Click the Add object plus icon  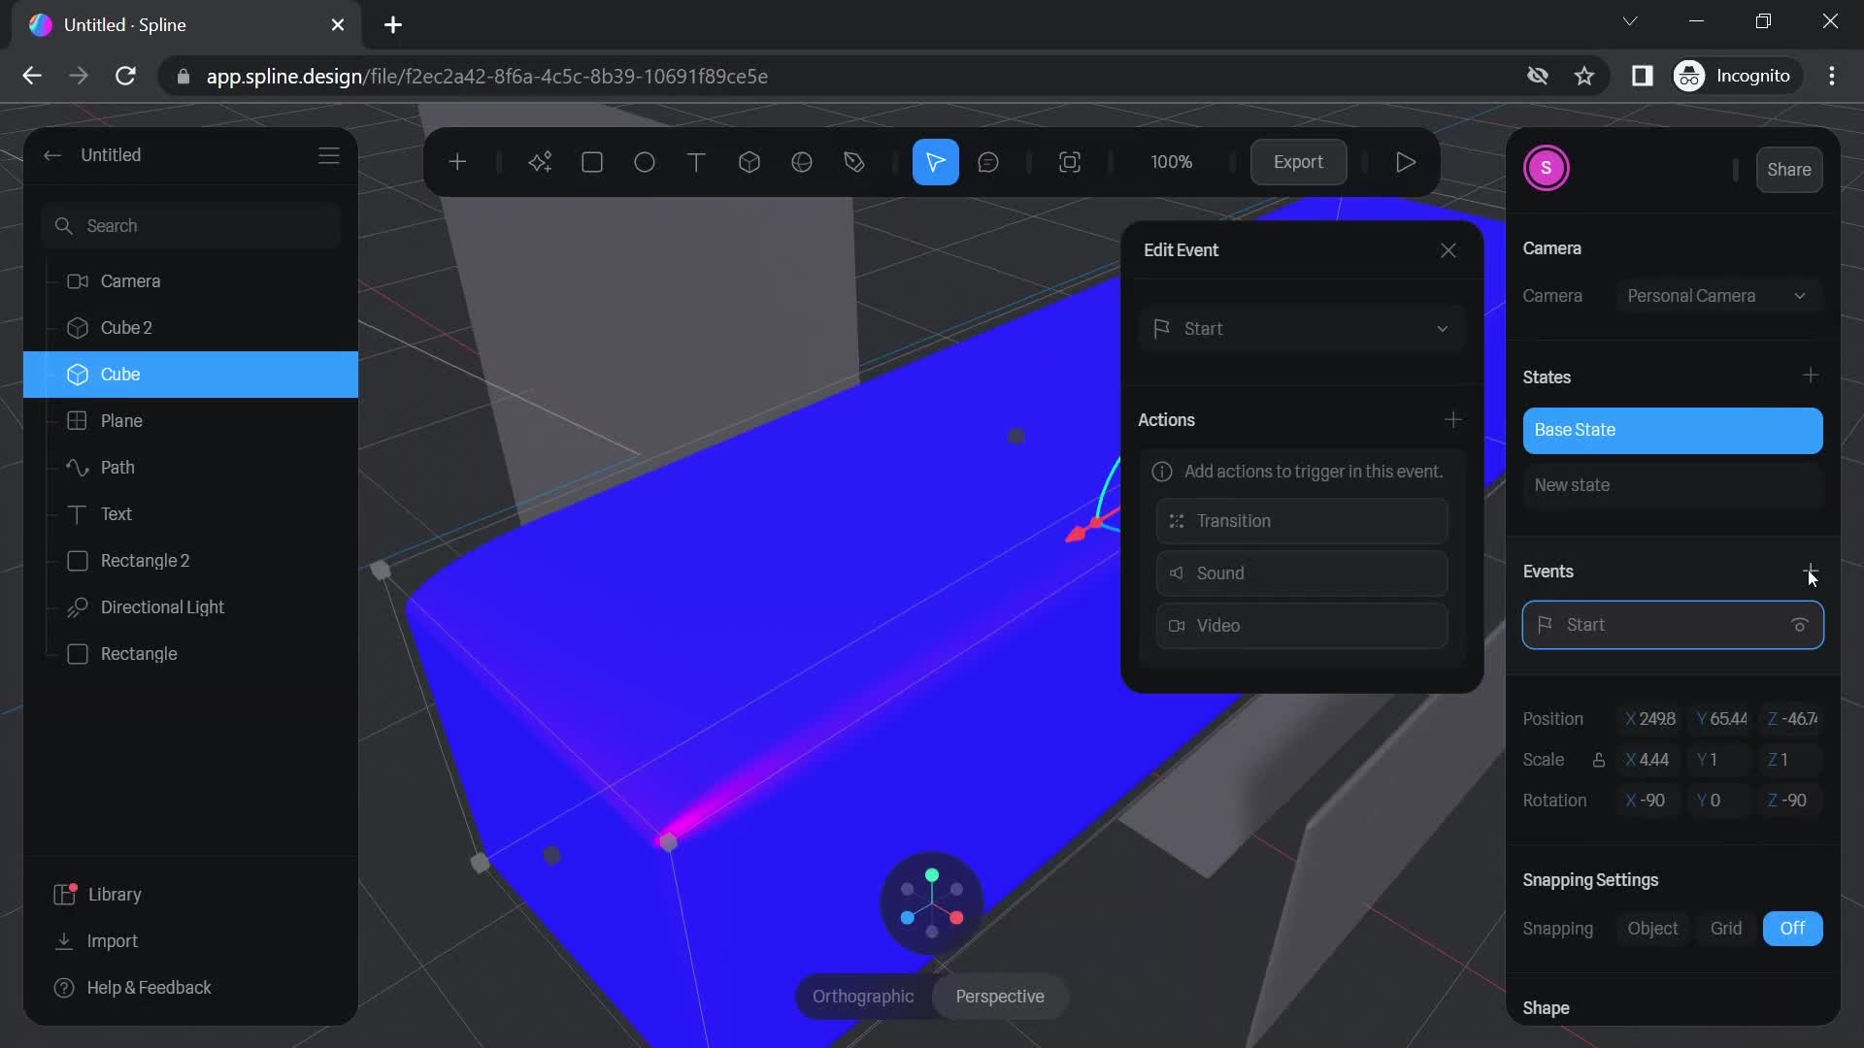coord(458,162)
